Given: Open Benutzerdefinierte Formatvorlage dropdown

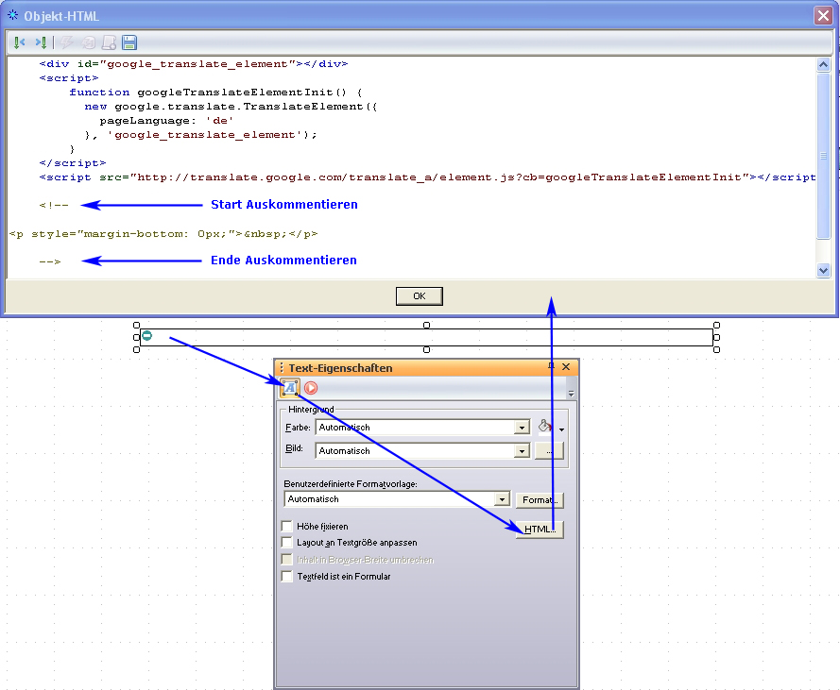Looking at the screenshot, I should tap(502, 499).
